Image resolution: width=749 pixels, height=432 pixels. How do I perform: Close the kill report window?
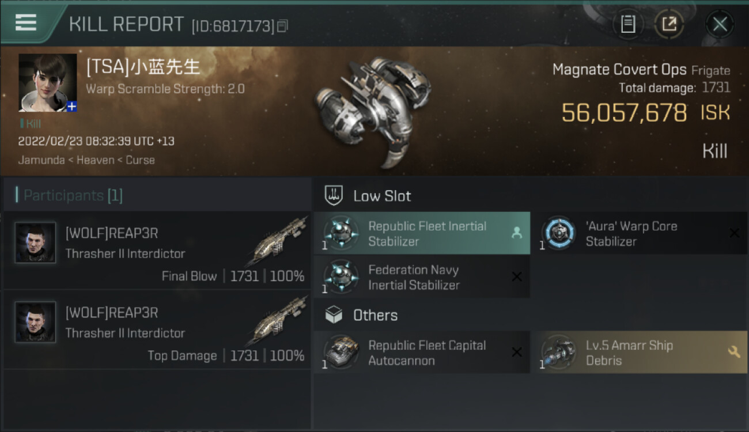pyautogui.click(x=720, y=24)
